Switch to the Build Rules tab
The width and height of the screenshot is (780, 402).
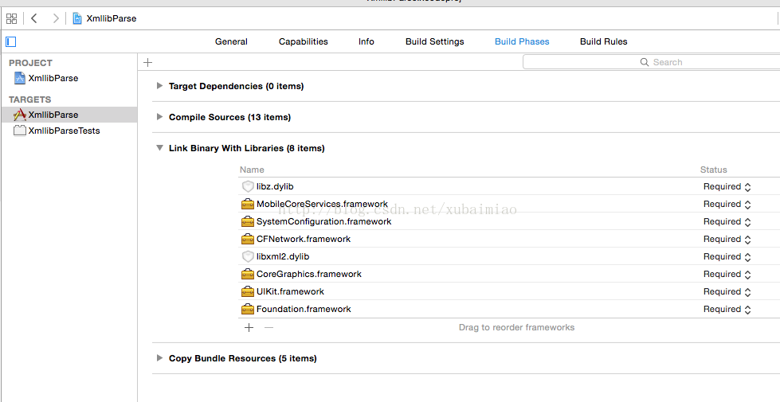click(603, 41)
